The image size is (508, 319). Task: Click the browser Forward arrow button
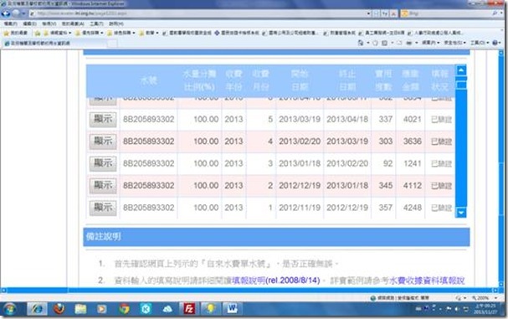(x=16, y=13)
